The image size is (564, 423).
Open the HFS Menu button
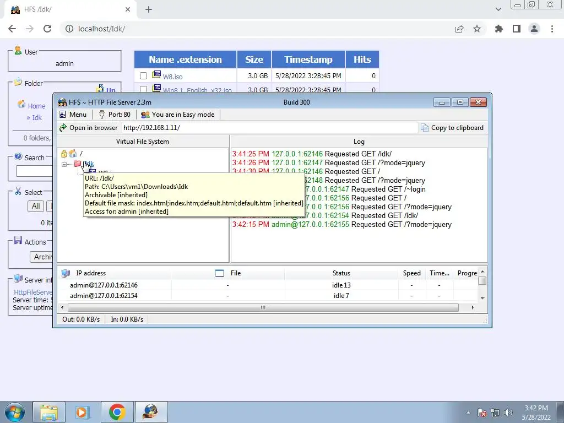pyautogui.click(x=73, y=115)
